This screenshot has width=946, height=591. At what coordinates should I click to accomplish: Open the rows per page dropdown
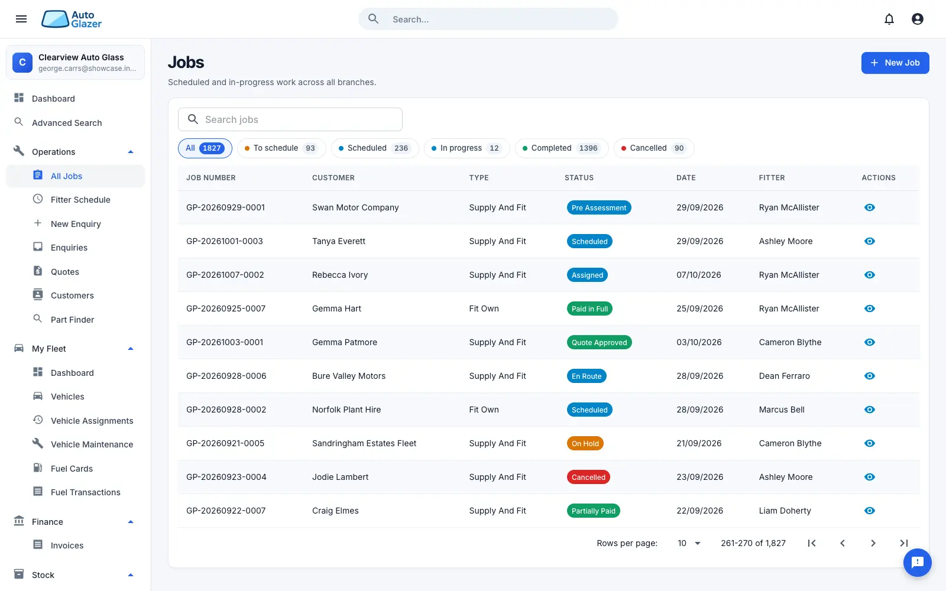point(689,543)
